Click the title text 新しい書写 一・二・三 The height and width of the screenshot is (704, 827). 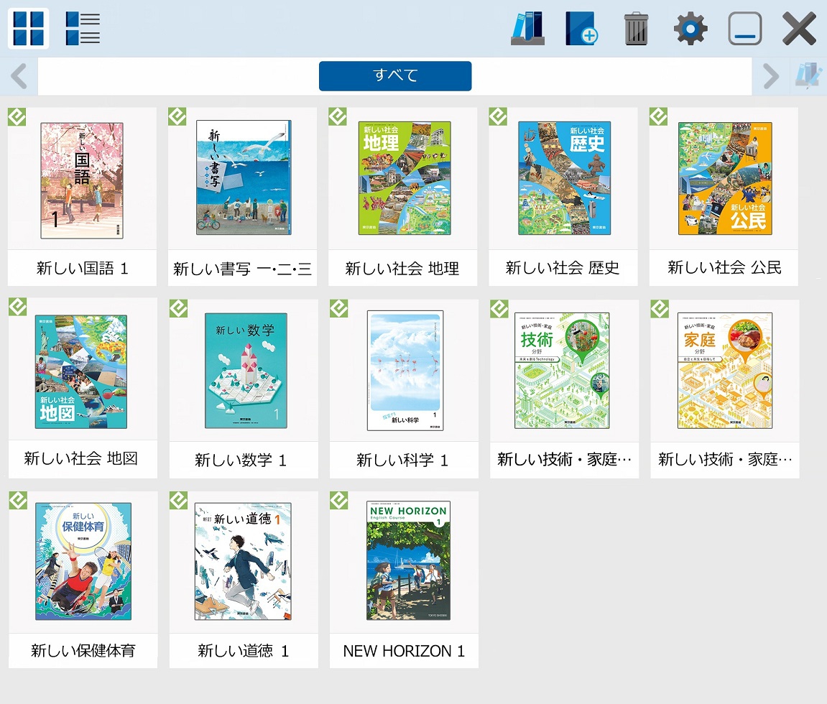243,269
